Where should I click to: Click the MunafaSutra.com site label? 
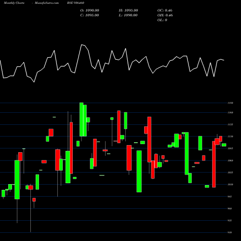point(47,3)
